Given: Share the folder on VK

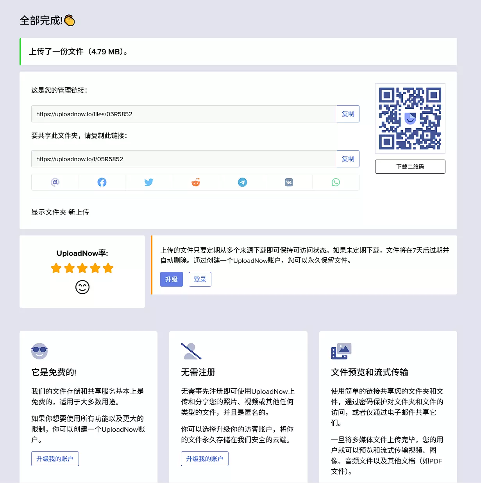Looking at the screenshot, I should pos(289,182).
